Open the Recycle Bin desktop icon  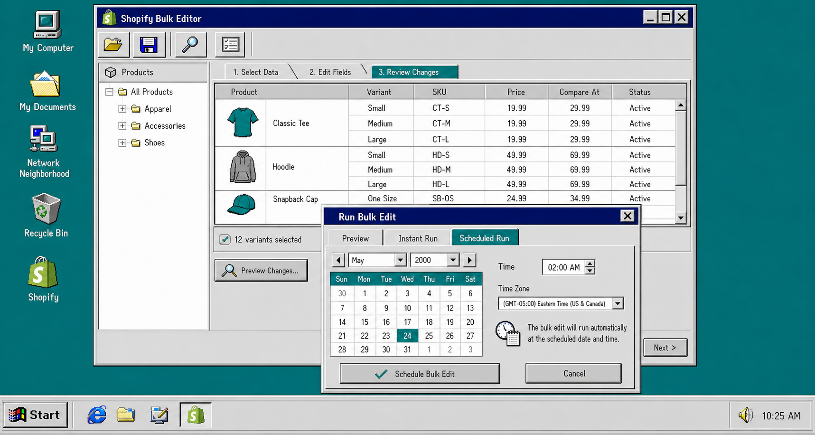[x=46, y=215]
